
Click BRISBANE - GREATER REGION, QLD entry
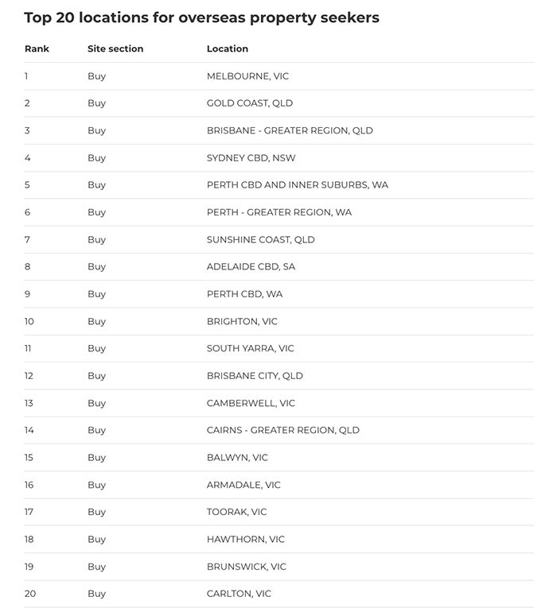click(x=290, y=130)
